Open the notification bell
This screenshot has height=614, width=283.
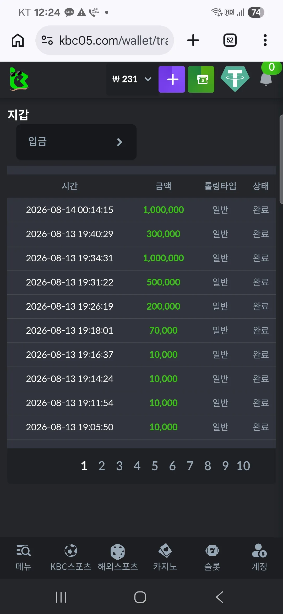(x=266, y=79)
